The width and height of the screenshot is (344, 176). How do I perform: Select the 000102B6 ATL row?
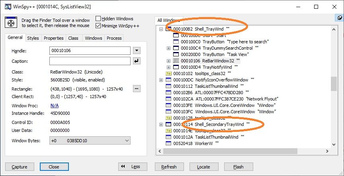211,93
